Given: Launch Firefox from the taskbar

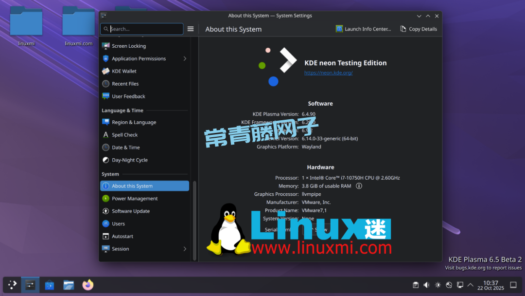Looking at the screenshot, I should [x=87, y=285].
